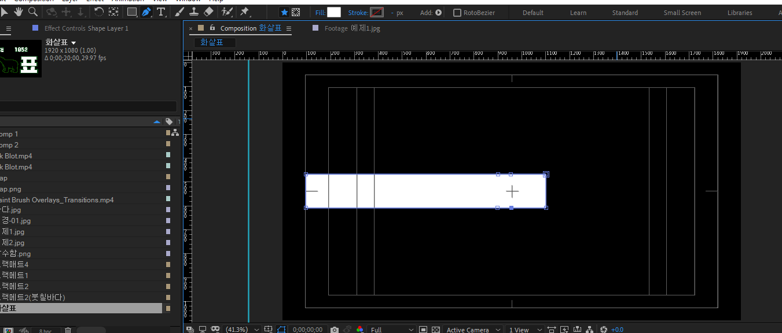
Task: Select the Rotation tool
Action: [99, 12]
